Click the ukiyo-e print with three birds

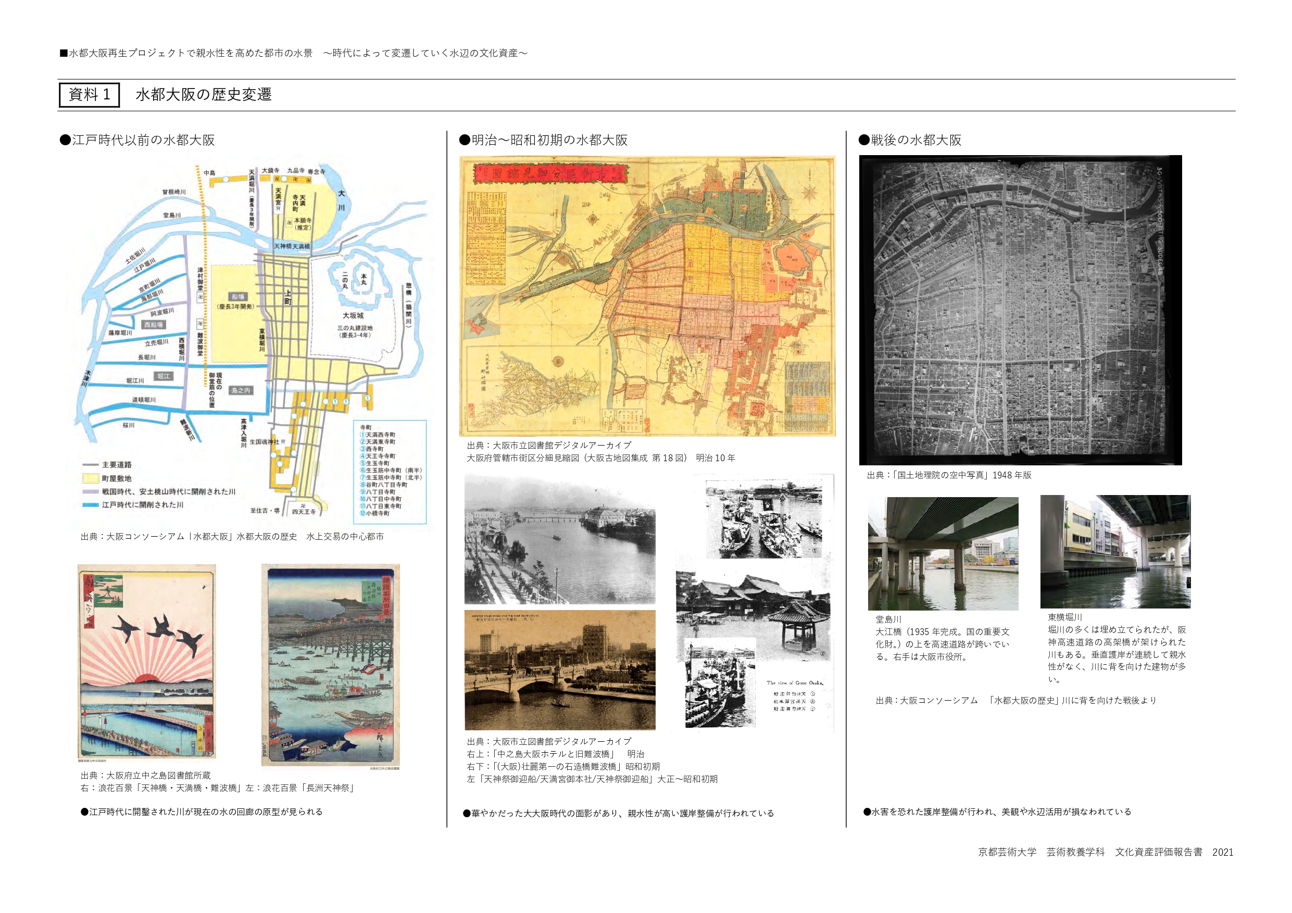point(147,662)
